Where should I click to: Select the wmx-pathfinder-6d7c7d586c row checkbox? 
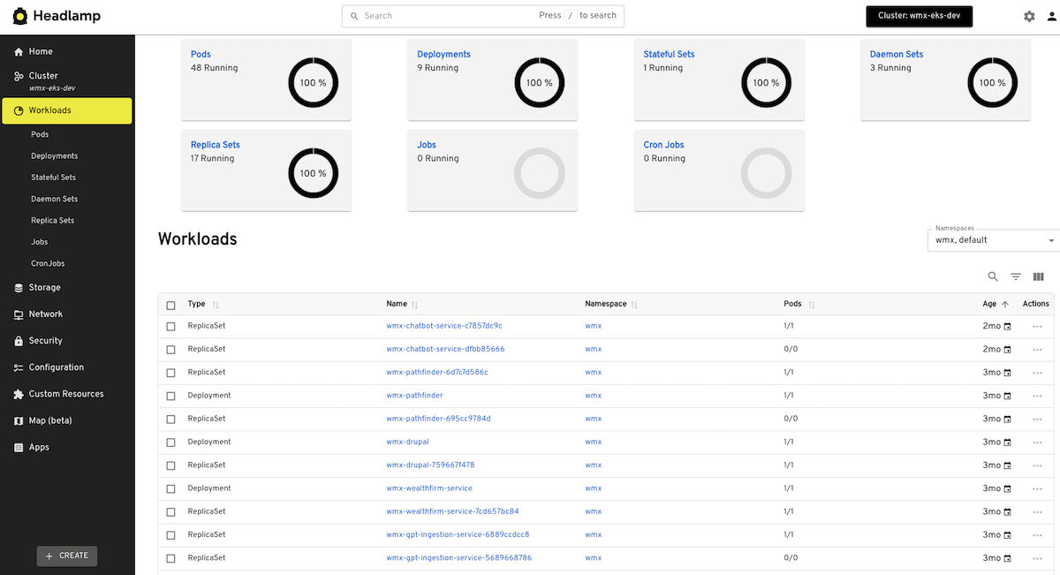pos(170,373)
